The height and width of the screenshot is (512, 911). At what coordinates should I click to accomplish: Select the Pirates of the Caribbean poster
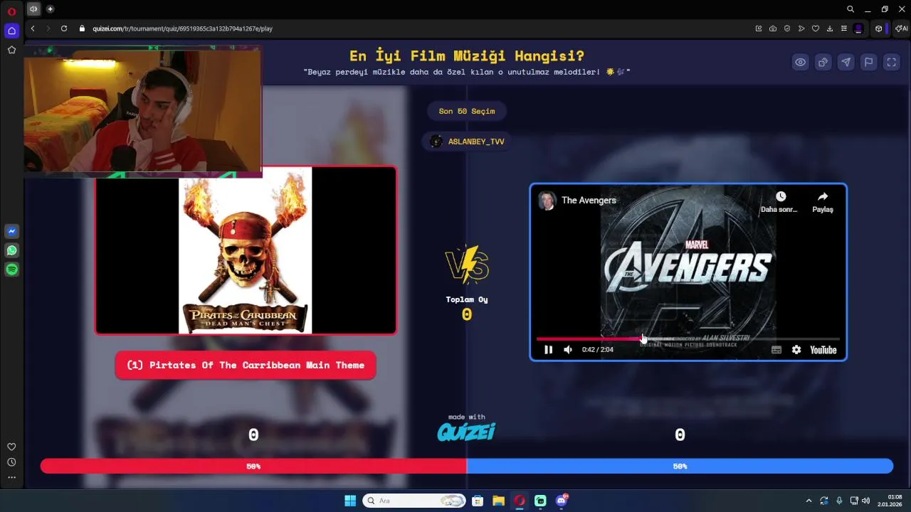[x=246, y=250]
